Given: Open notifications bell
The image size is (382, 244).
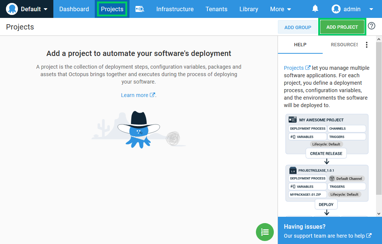Looking at the screenshot, I should (315, 9).
